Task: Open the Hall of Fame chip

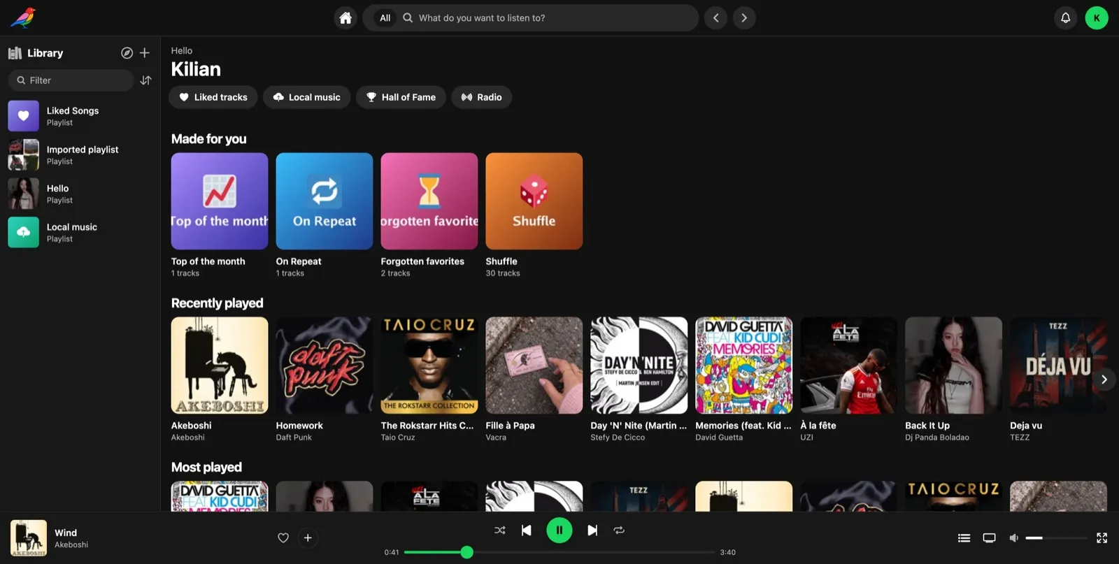Action: tap(401, 97)
